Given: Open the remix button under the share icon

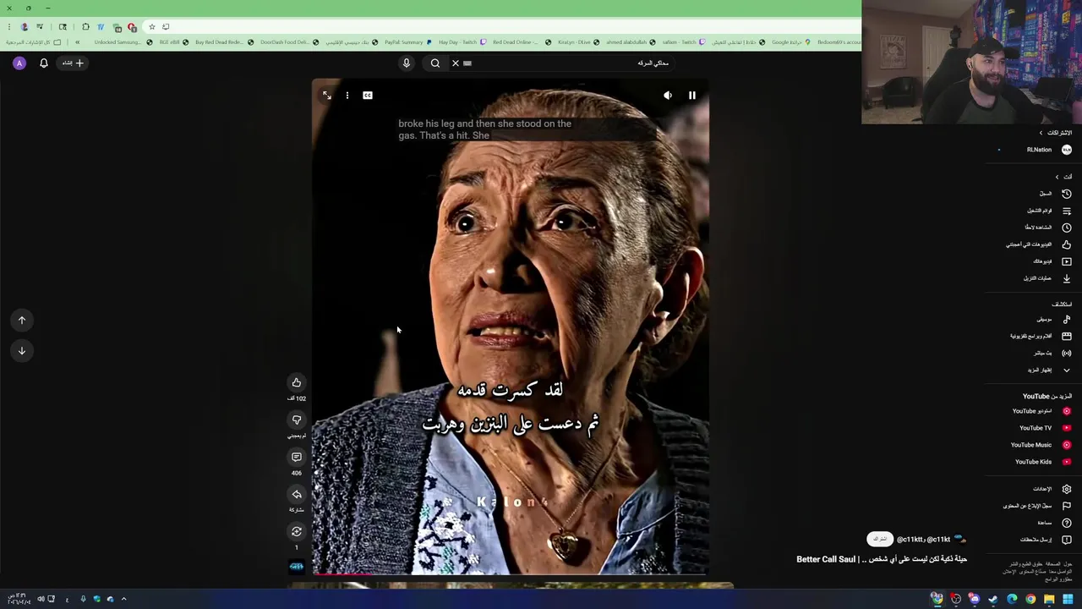Looking at the screenshot, I should [x=296, y=532].
